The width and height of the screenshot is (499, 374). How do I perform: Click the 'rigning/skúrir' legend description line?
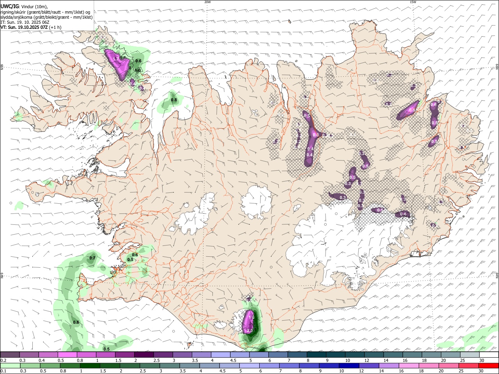tap(45, 12)
